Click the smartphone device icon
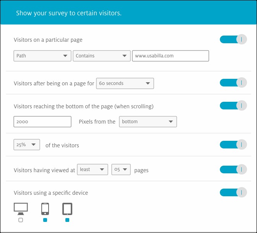Image resolution: width=257 pixels, height=233 pixels. point(45,209)
